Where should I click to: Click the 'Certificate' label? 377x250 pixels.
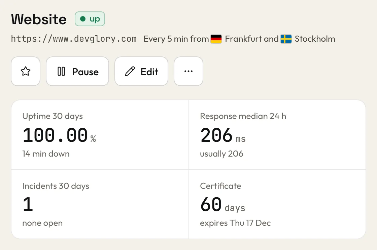220,186
